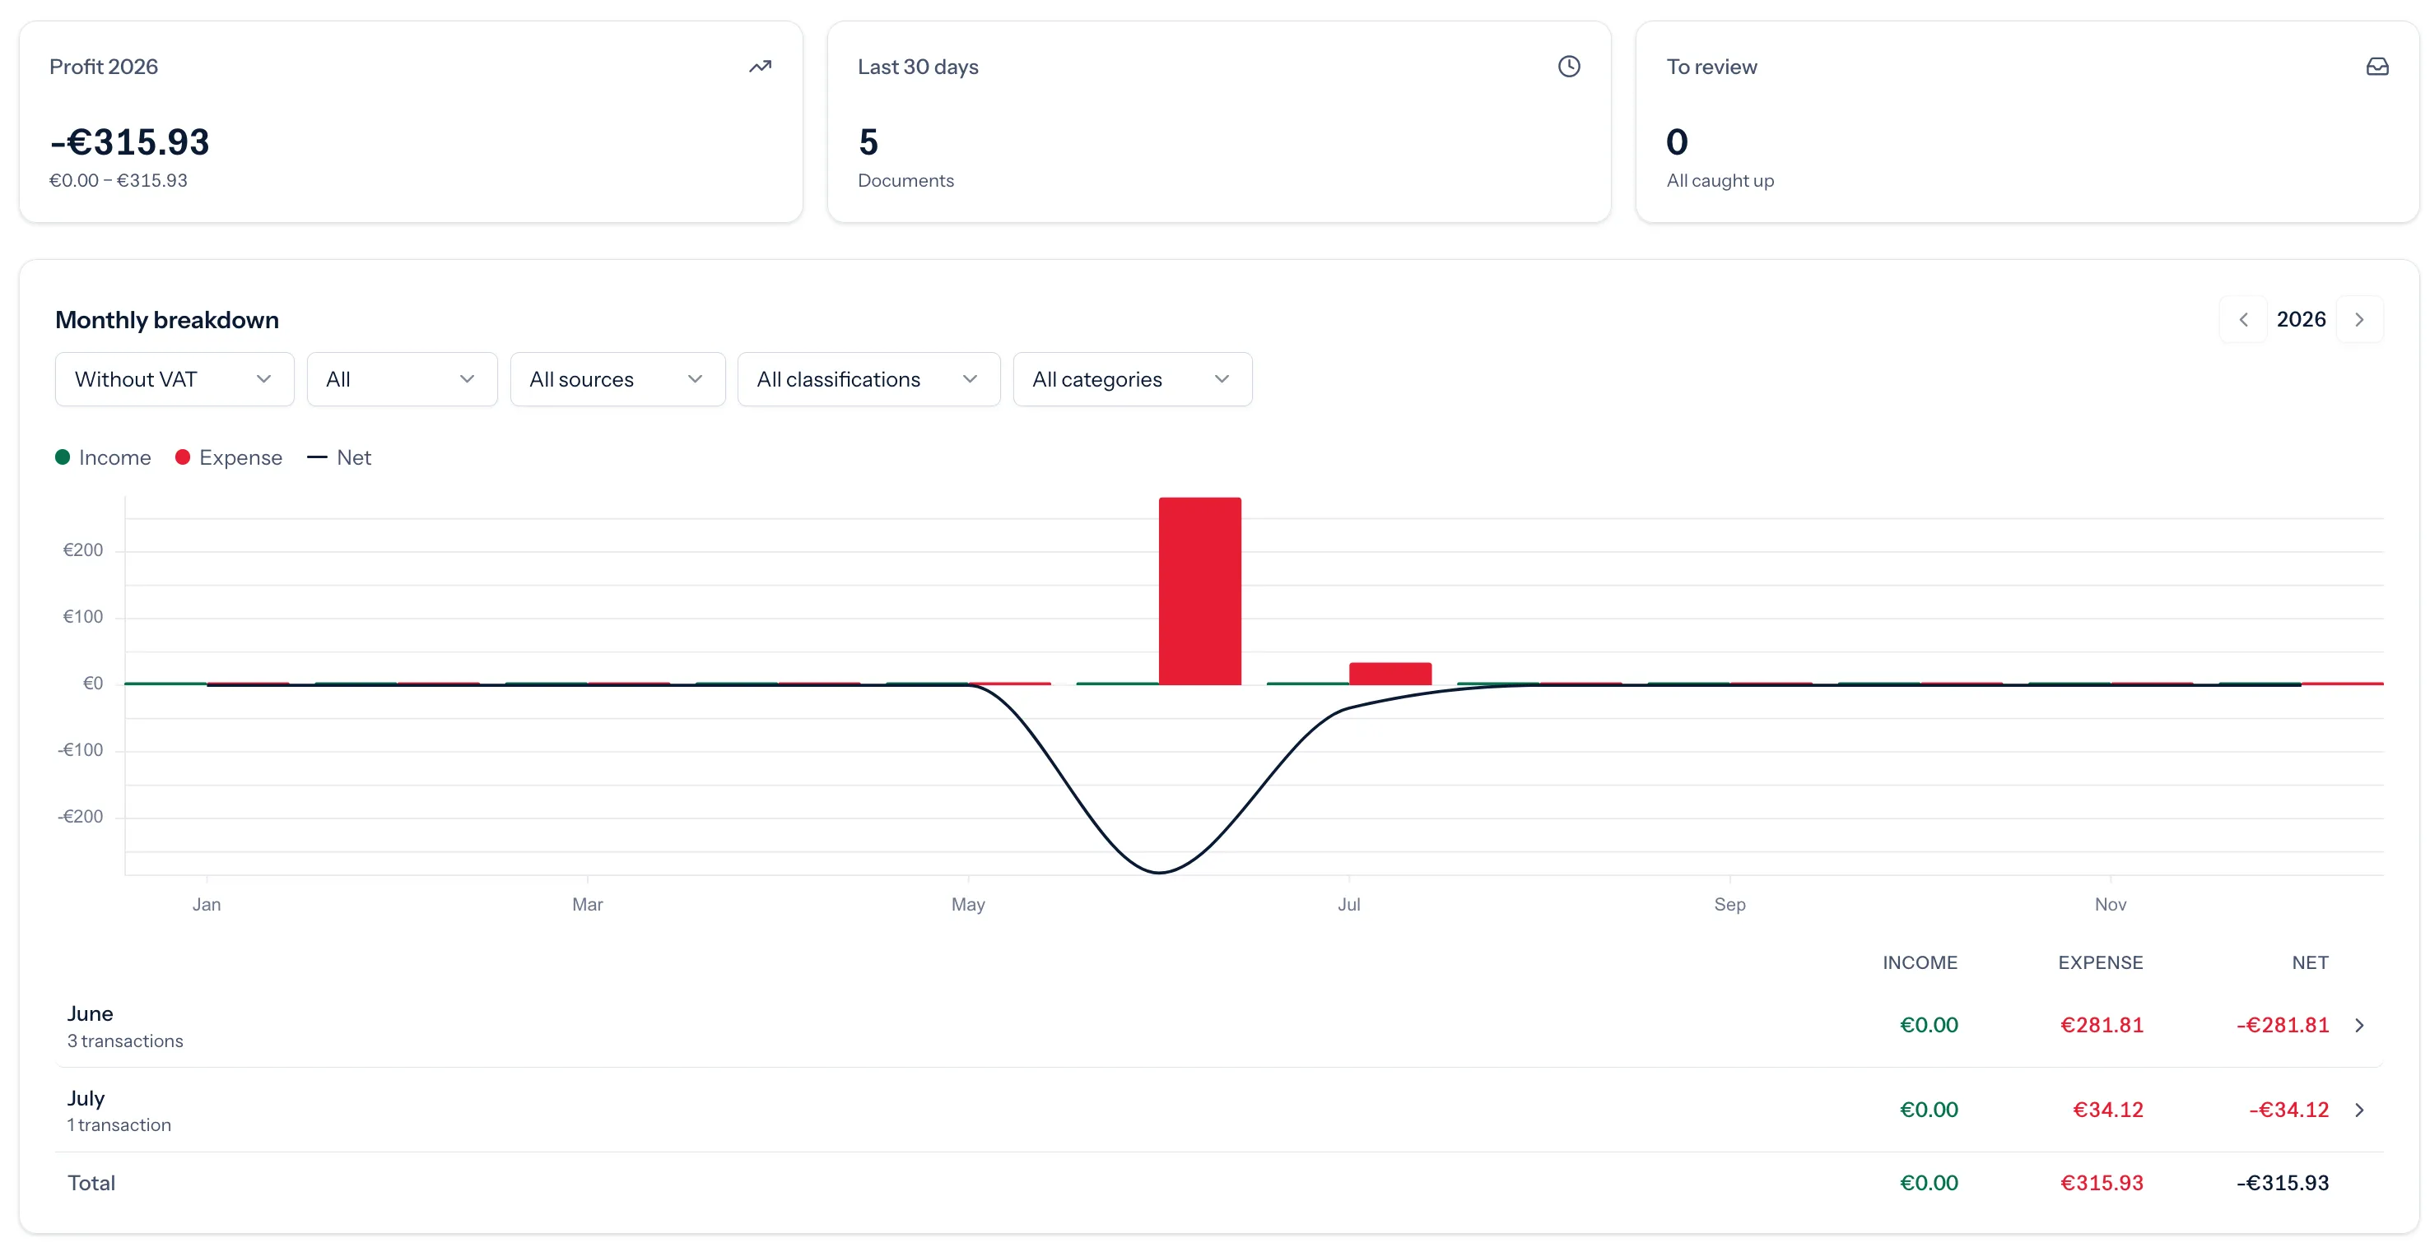
Task: Click the Last 30 days card title
Action: click(918, 67)
